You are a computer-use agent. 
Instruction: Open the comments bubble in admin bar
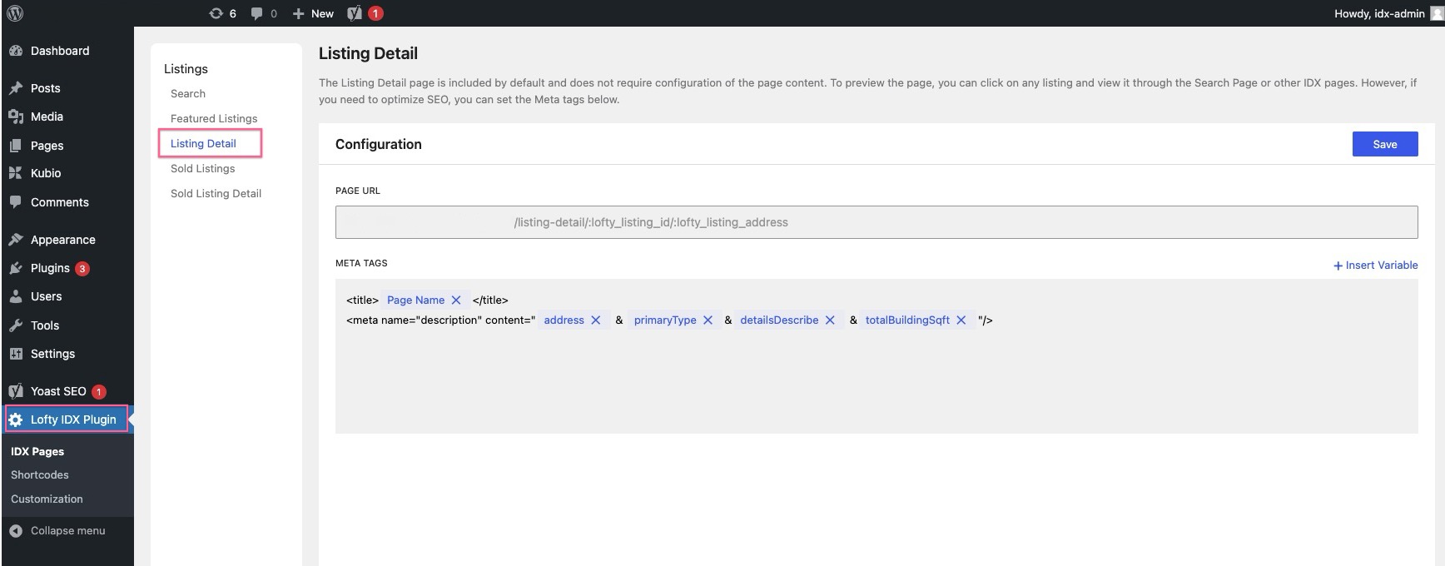click(264, 13)
